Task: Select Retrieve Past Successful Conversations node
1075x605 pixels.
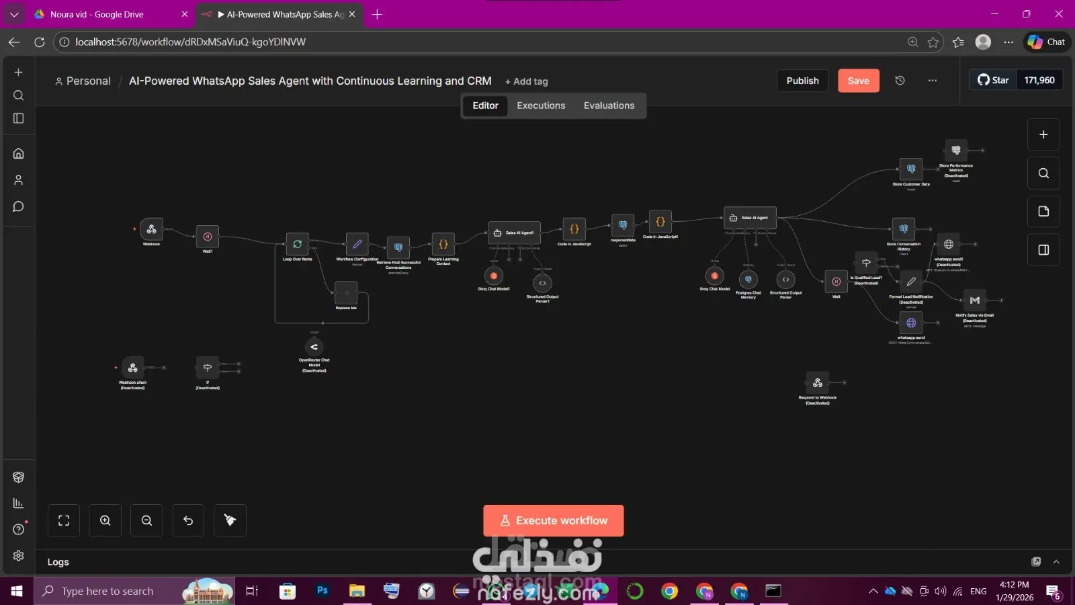Action: click(x=398, y=247)
